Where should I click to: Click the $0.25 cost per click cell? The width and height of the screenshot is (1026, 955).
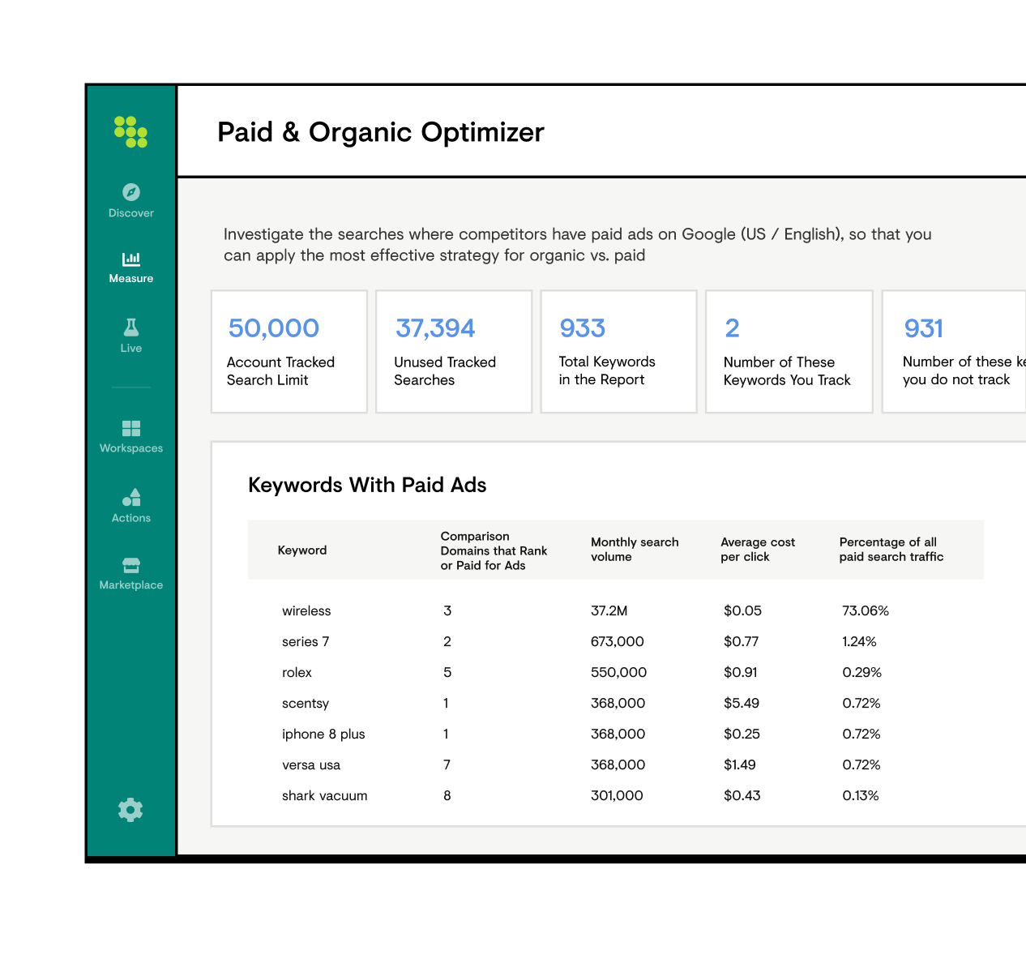742,734
